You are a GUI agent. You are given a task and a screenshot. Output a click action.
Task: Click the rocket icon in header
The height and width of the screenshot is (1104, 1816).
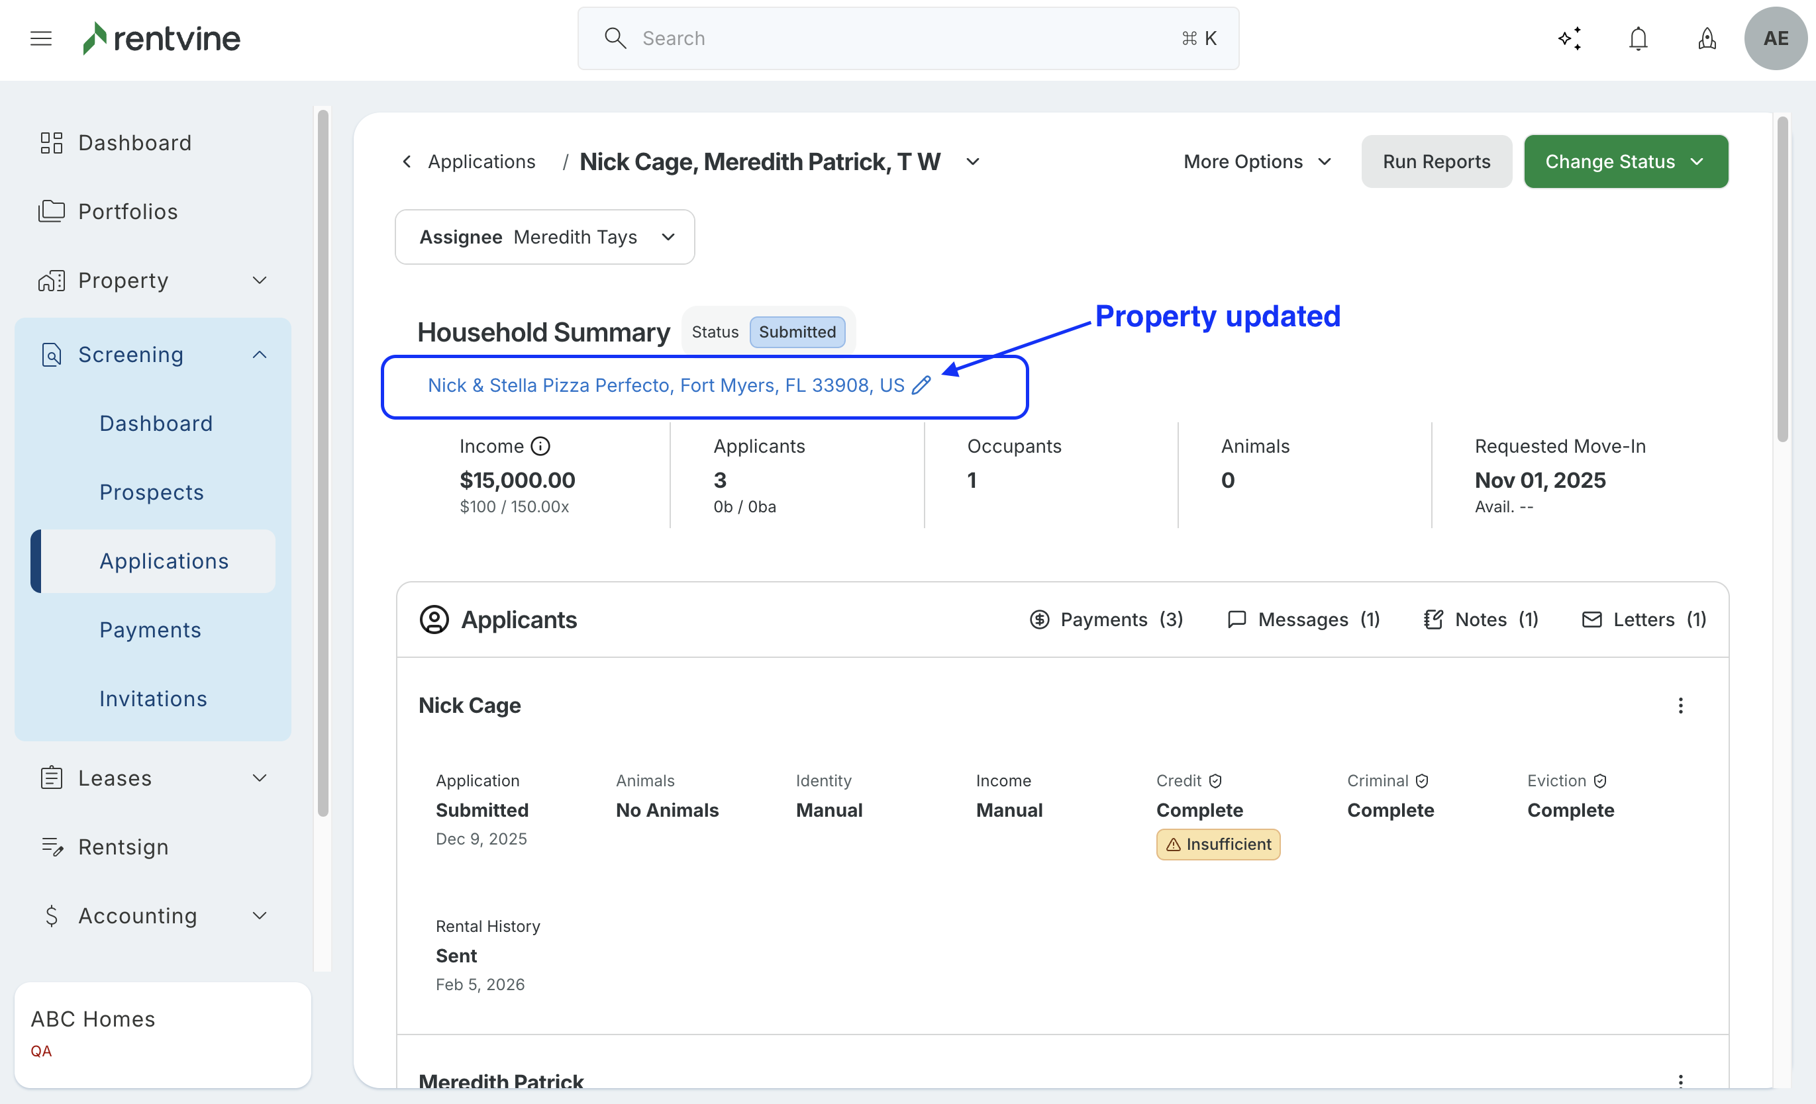coord(1707,38)
